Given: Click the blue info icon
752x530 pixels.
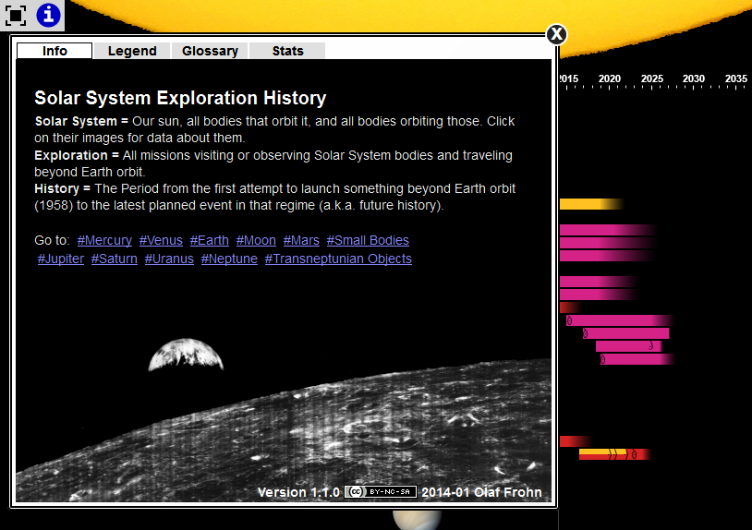Looking at the screenshot, I should click(48, 15).
